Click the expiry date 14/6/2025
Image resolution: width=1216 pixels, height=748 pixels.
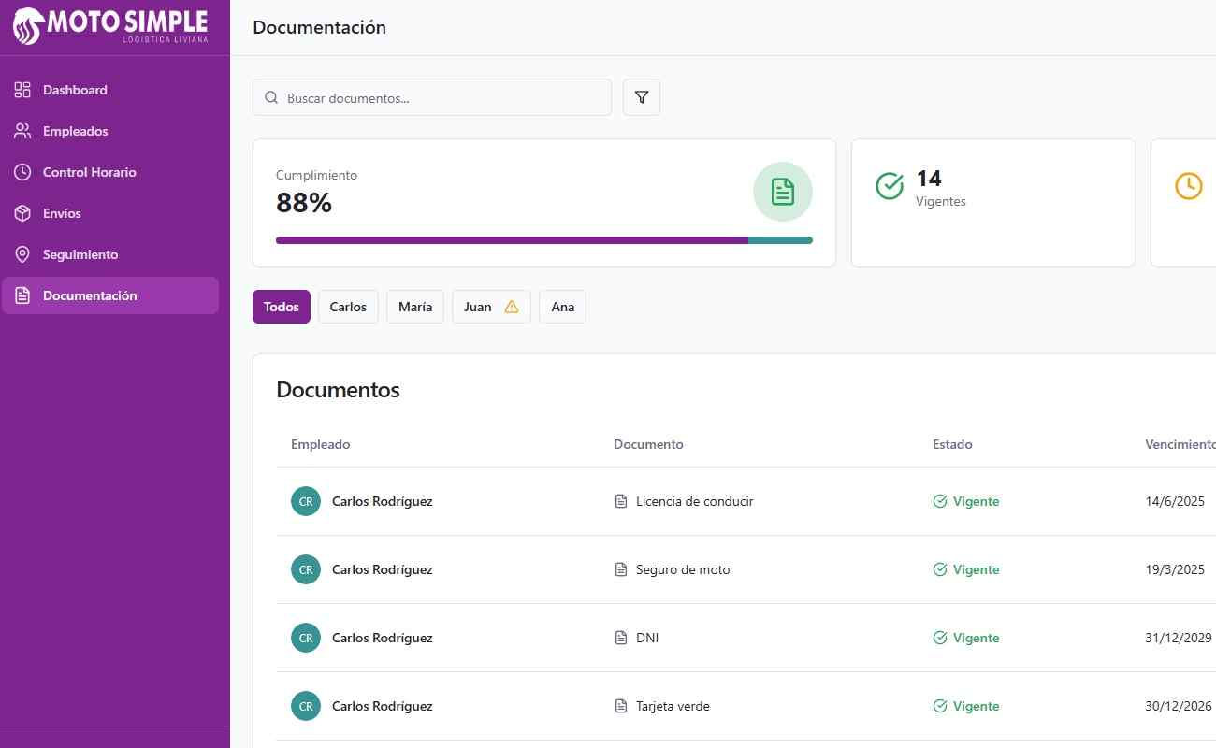1175,501
